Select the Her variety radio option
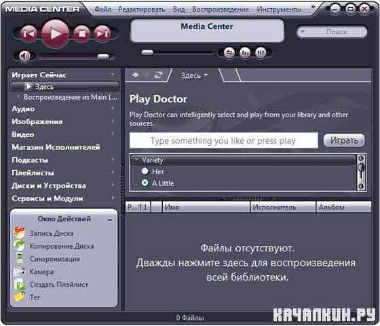 [145, 171]
